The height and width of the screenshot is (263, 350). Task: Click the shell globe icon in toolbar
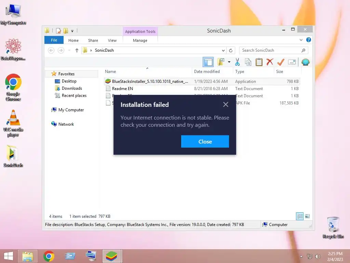coord(305,62)
